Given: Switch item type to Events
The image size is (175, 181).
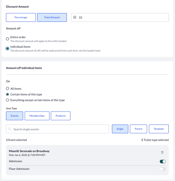Looking at the screenshot, I should 14,116.
